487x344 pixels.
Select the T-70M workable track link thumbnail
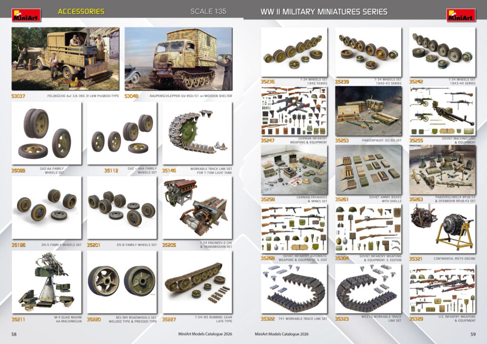pyautogui.click(x=197, y=133)
